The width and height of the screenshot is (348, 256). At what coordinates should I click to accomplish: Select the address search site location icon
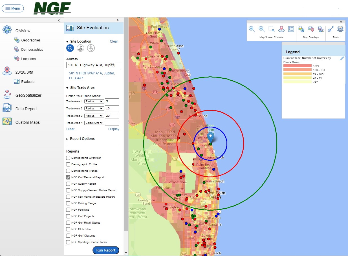point(70,48)
